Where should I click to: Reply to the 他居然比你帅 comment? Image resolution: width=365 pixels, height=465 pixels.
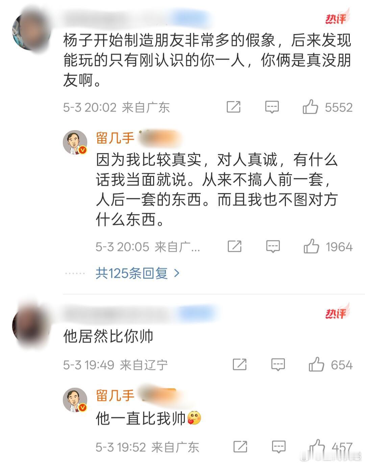278,365
